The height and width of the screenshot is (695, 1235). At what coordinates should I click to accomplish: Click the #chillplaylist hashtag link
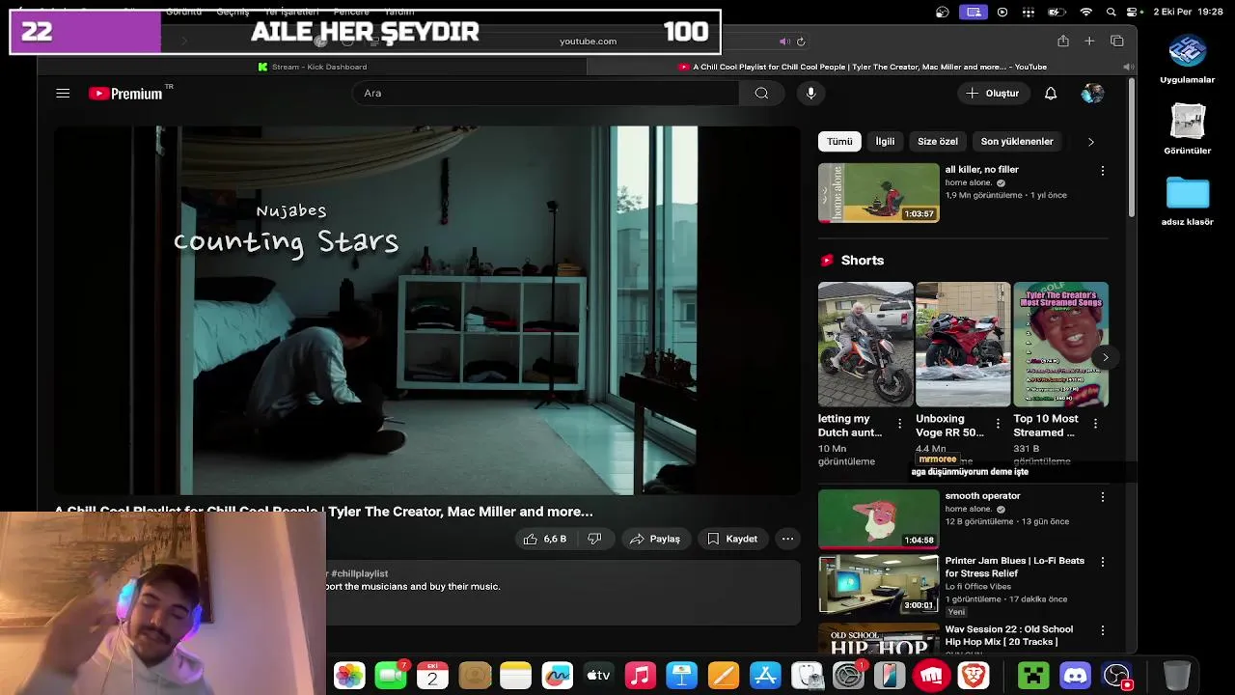click(x=359, y=573)
